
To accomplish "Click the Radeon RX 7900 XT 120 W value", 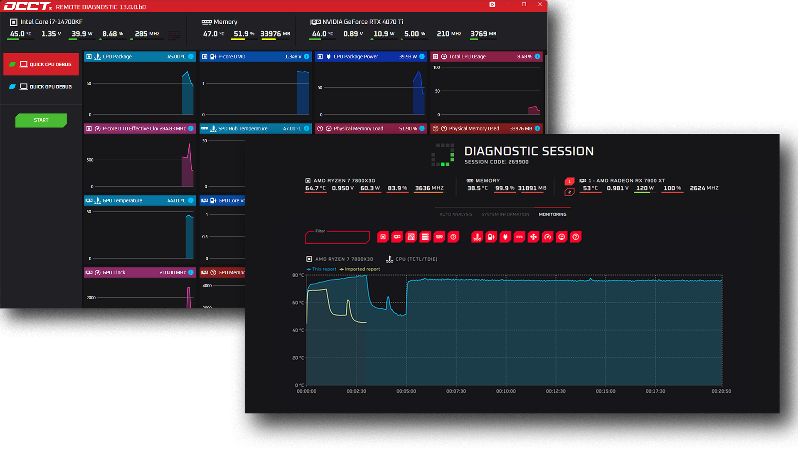I will [645, 188].
